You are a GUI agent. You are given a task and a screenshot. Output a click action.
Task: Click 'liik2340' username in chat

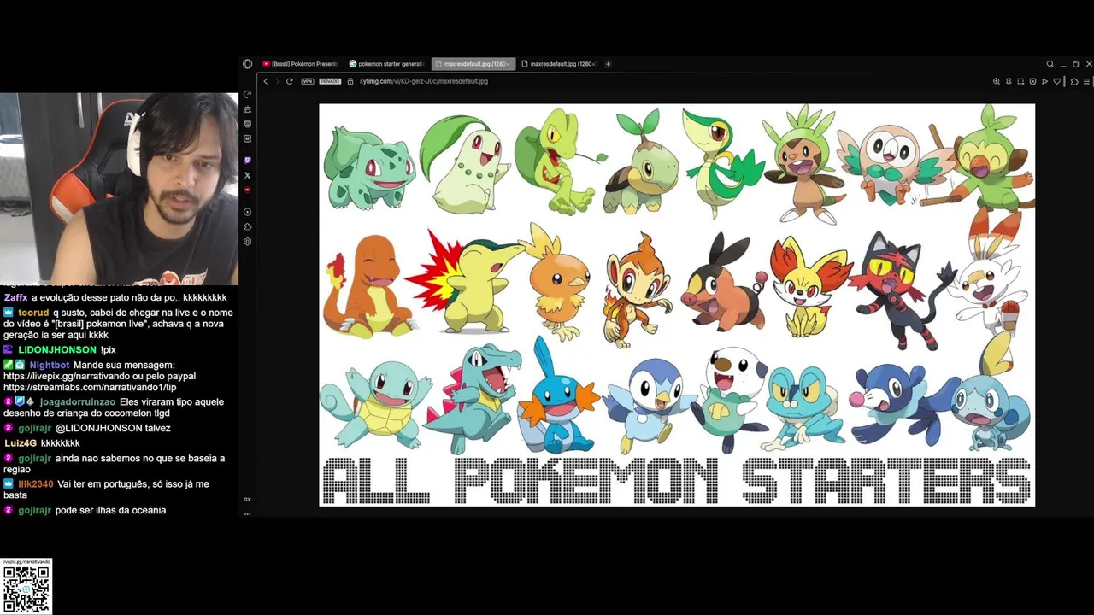point(36,484)
